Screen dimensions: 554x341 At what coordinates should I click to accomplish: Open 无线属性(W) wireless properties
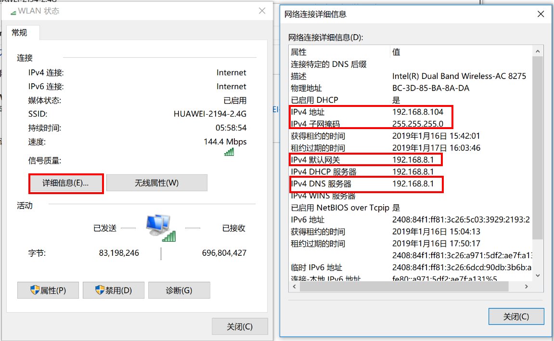pyautogui.click(x=156, y=183)
